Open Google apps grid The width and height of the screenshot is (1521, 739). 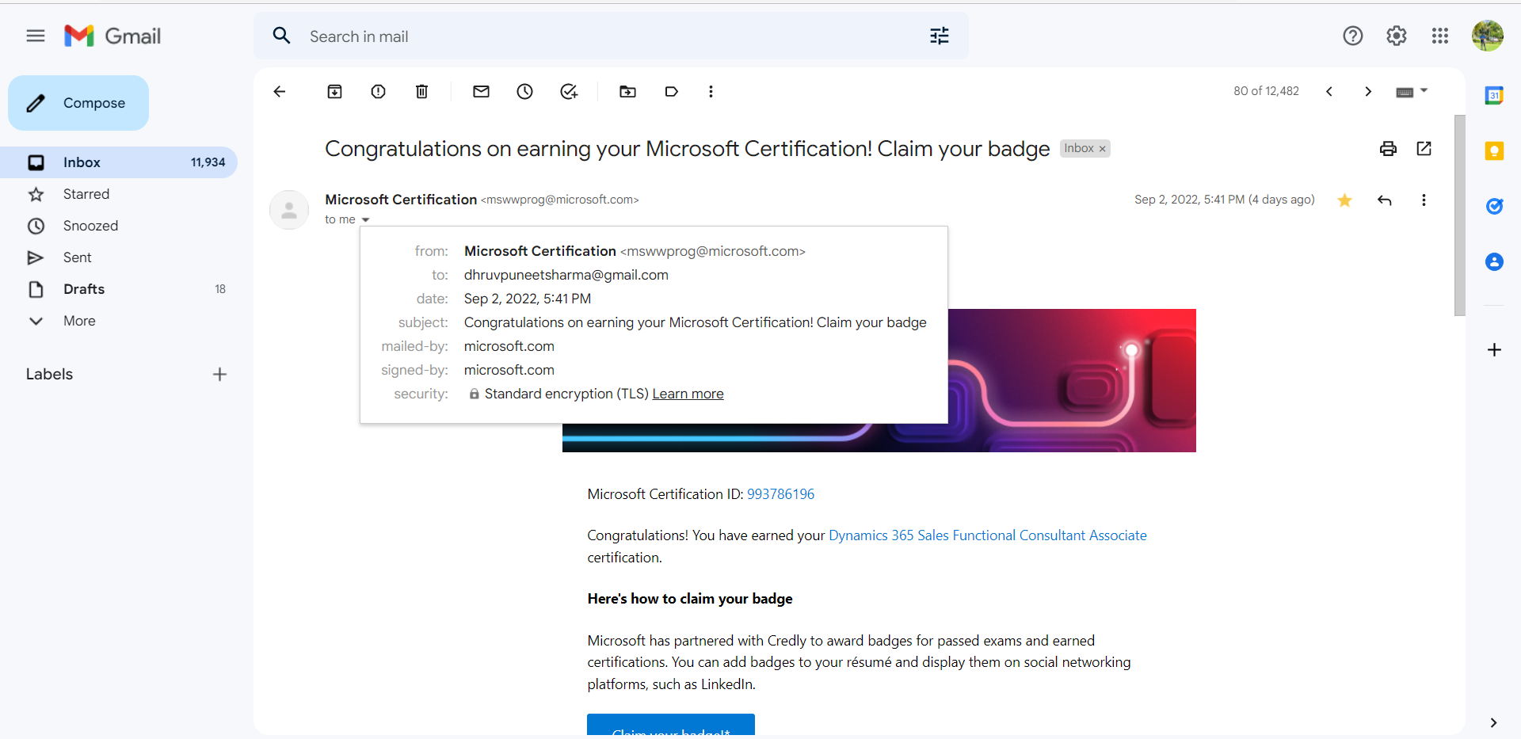point(1440,36)
